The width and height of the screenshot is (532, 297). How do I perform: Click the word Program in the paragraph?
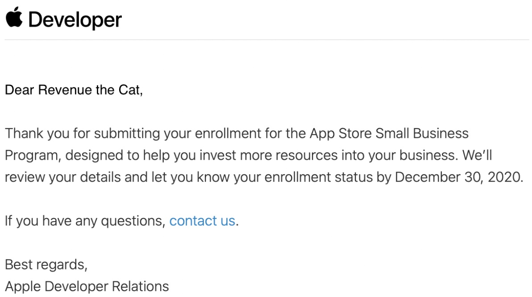33,156
